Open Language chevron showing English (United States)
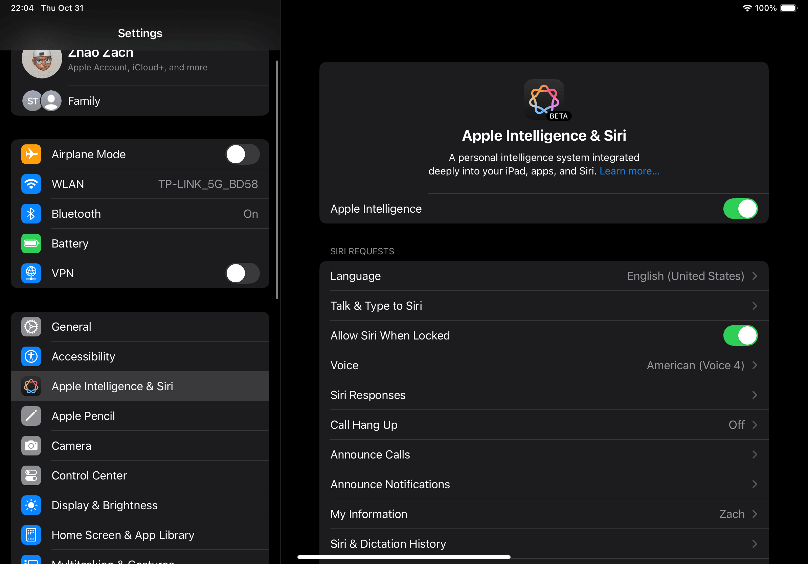The width and height of the screenshot is (808, 564). click(x=755, y=276)
